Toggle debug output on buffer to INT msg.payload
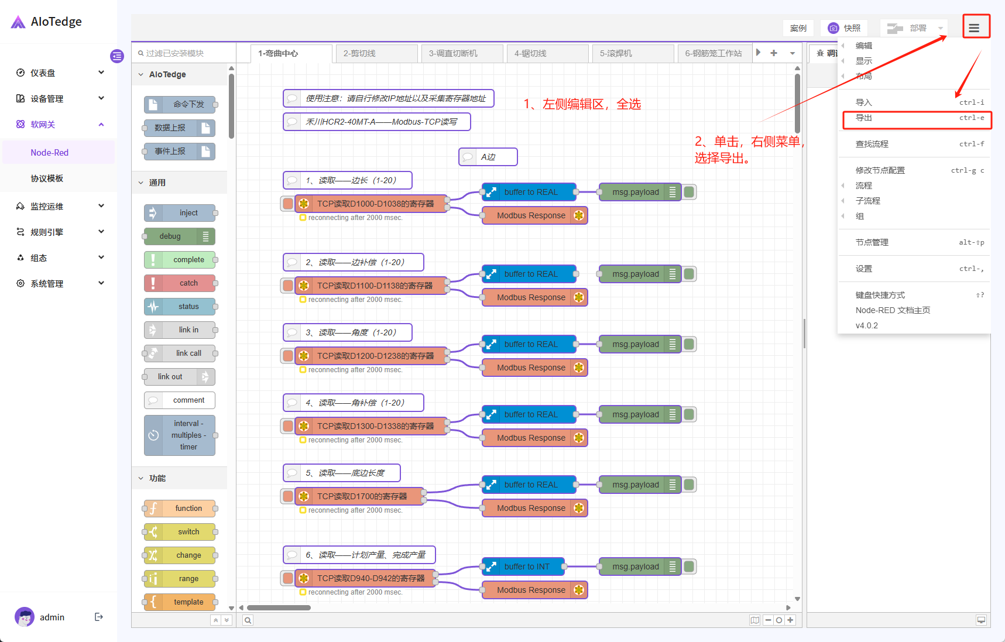1005x642 pixels. (690, 567)
